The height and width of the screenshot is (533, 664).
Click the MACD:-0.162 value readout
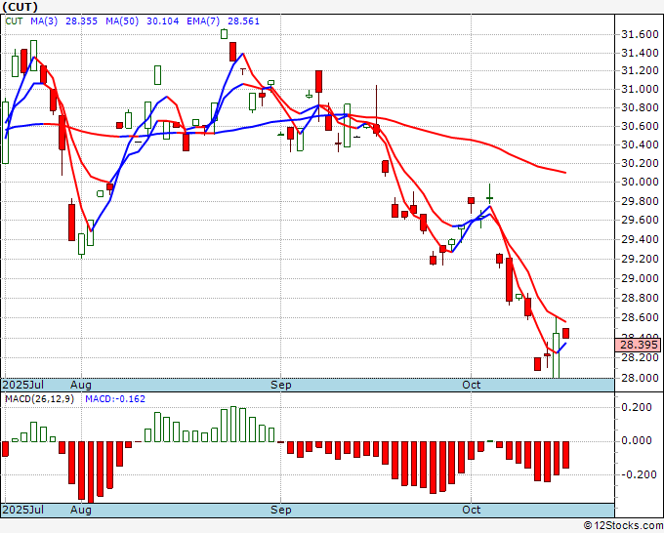click(x=115, y=399)
